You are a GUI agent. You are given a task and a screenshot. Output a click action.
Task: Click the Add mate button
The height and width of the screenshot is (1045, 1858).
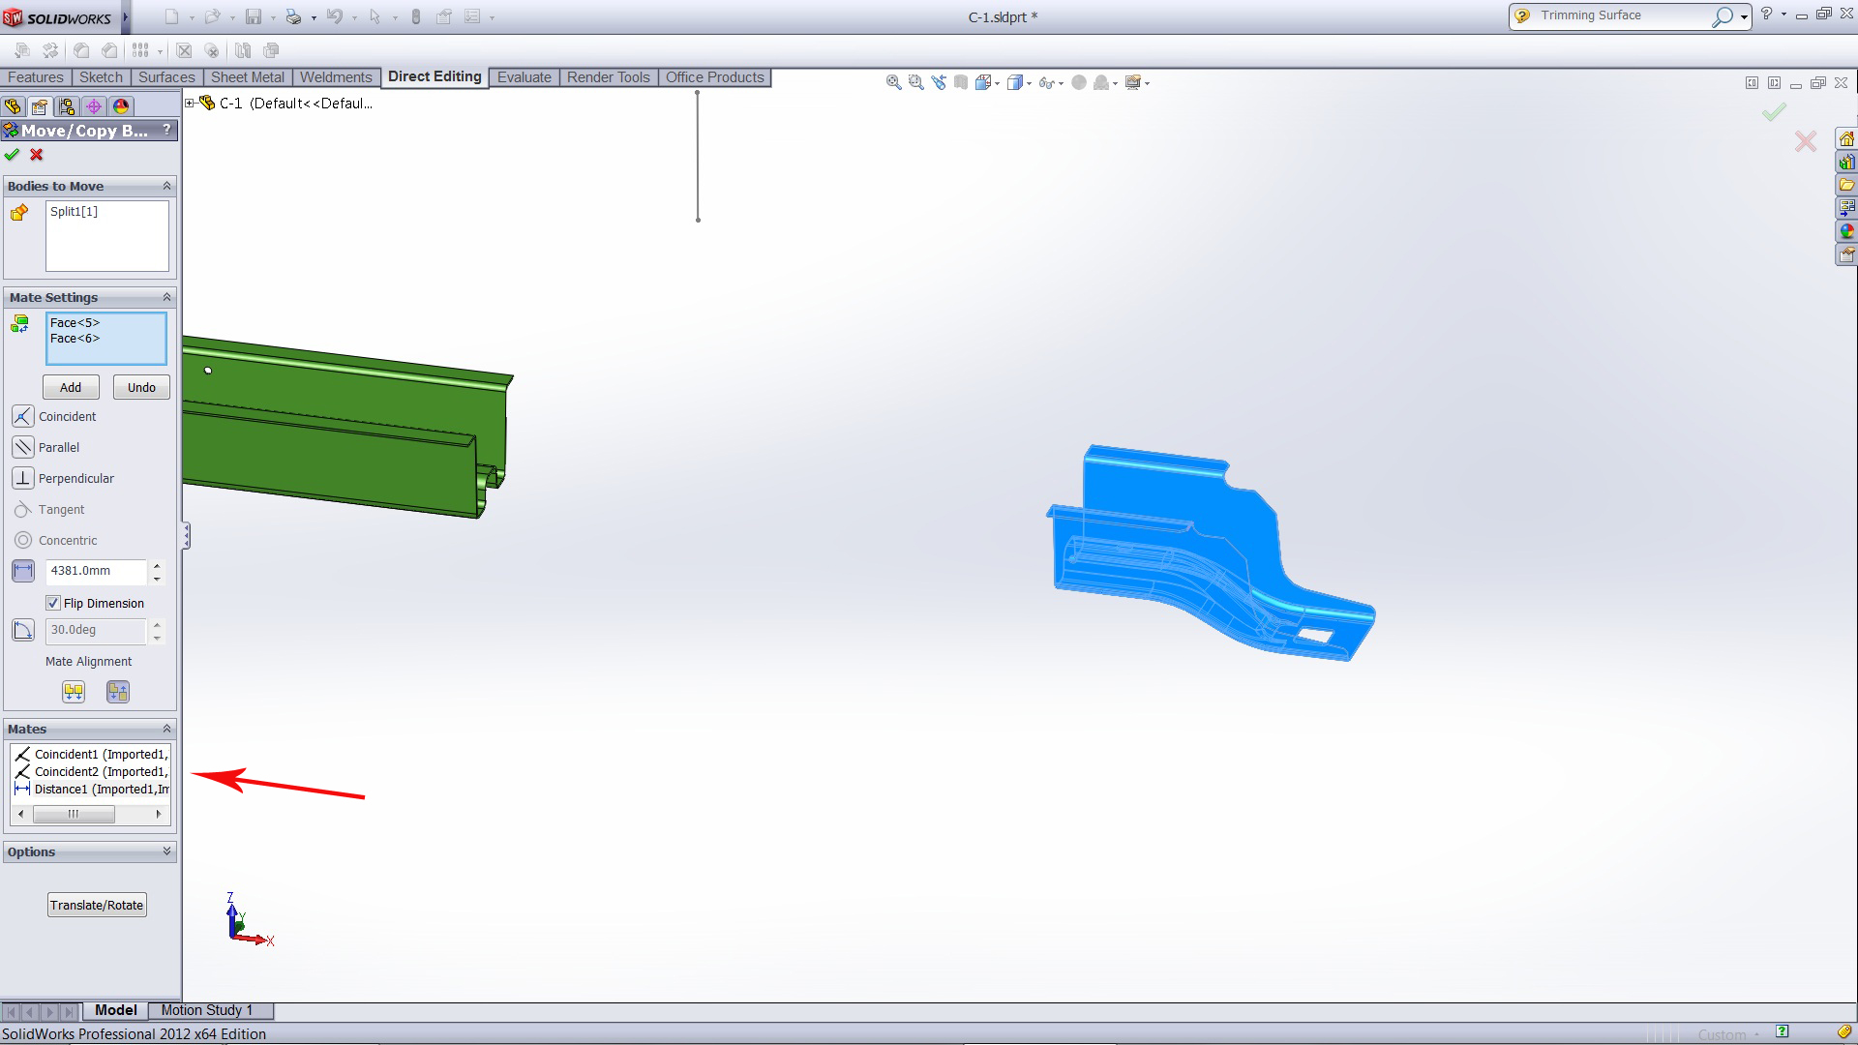pos(71,388)
